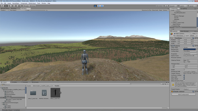Click the Game view Scale slider

pos(38,10)
